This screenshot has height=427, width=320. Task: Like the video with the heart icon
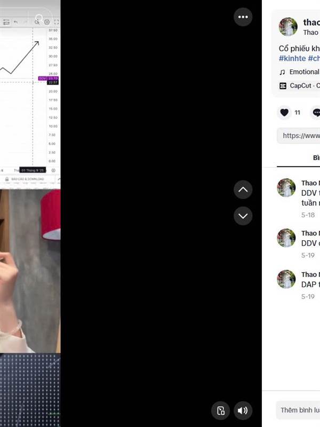pyautogui.click(x=284, y=113)
